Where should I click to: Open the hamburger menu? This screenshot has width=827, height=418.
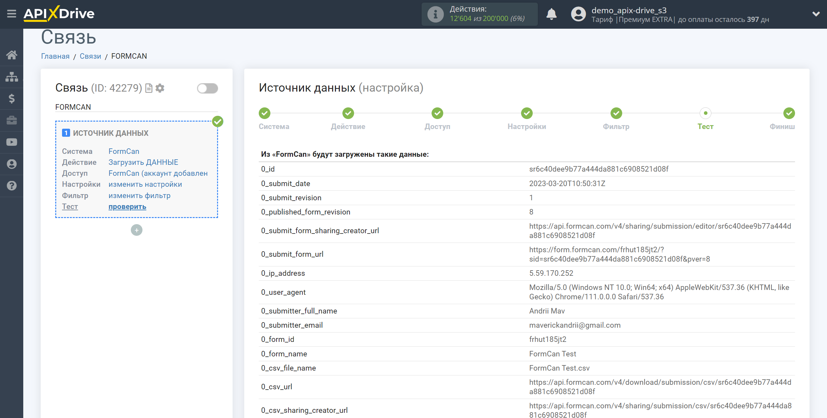coord(12,14)
